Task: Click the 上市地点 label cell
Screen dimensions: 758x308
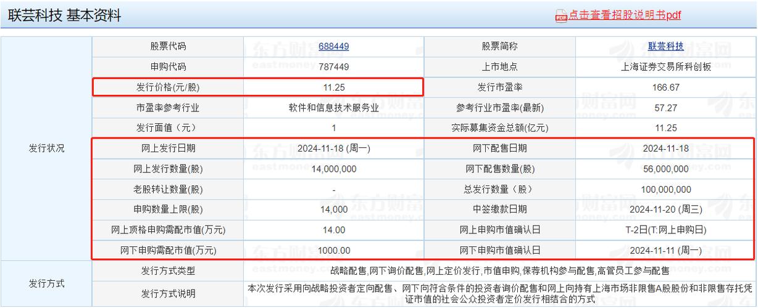Action: point(500,67)
